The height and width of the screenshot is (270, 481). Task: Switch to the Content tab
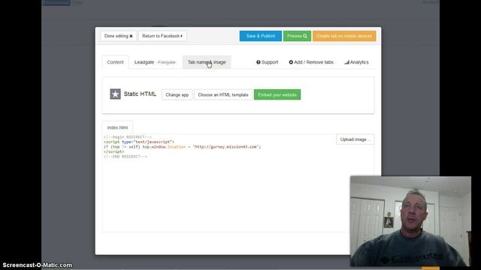pyautogui.click(x=115, y=62)
